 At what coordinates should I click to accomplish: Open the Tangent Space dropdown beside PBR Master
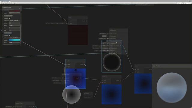pos(103,38)
